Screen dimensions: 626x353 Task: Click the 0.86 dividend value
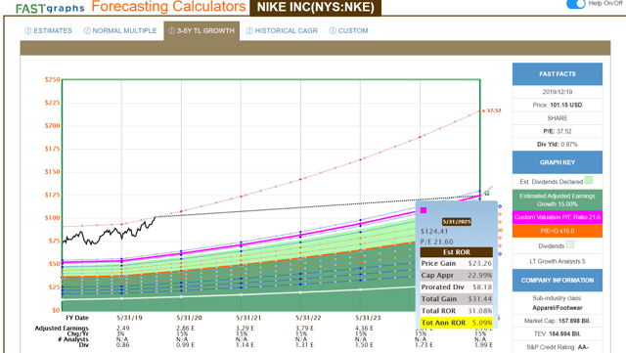(x=123, y=344)
